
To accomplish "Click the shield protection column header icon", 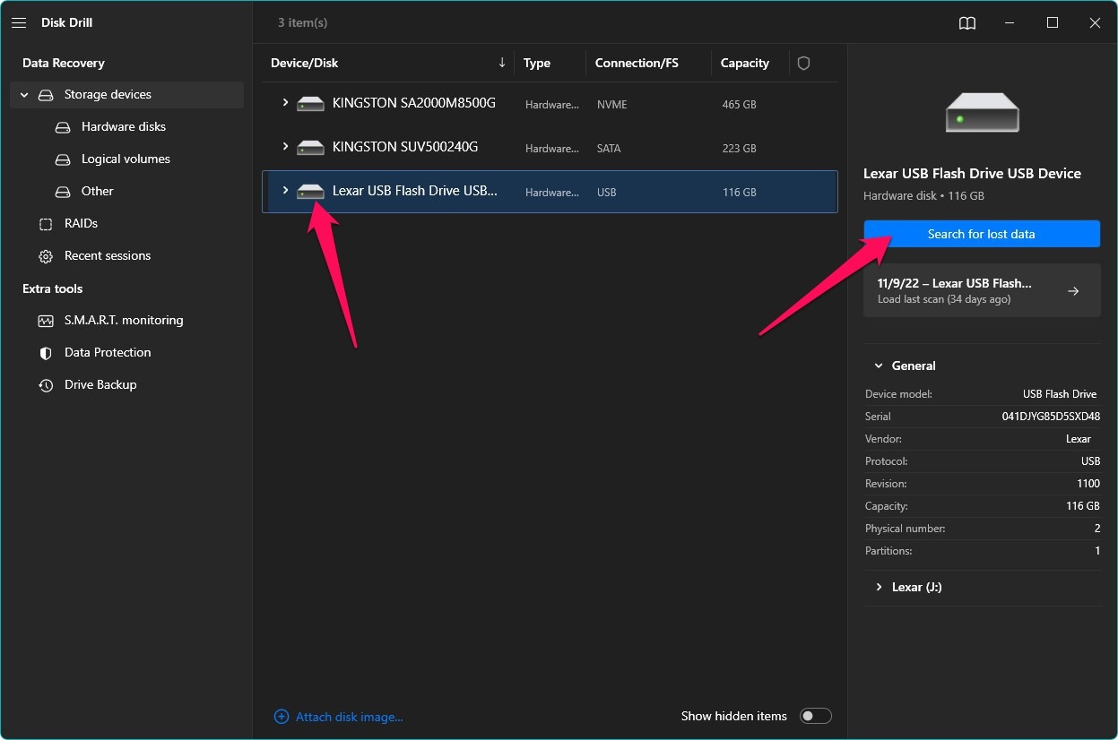I will coord(804,64).
